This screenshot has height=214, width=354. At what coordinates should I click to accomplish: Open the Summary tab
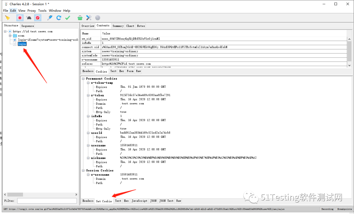coord(118,26)
